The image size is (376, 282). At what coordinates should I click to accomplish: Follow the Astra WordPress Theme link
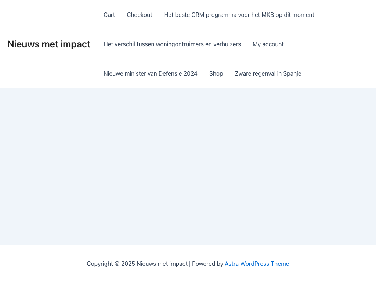coord(257,264)
